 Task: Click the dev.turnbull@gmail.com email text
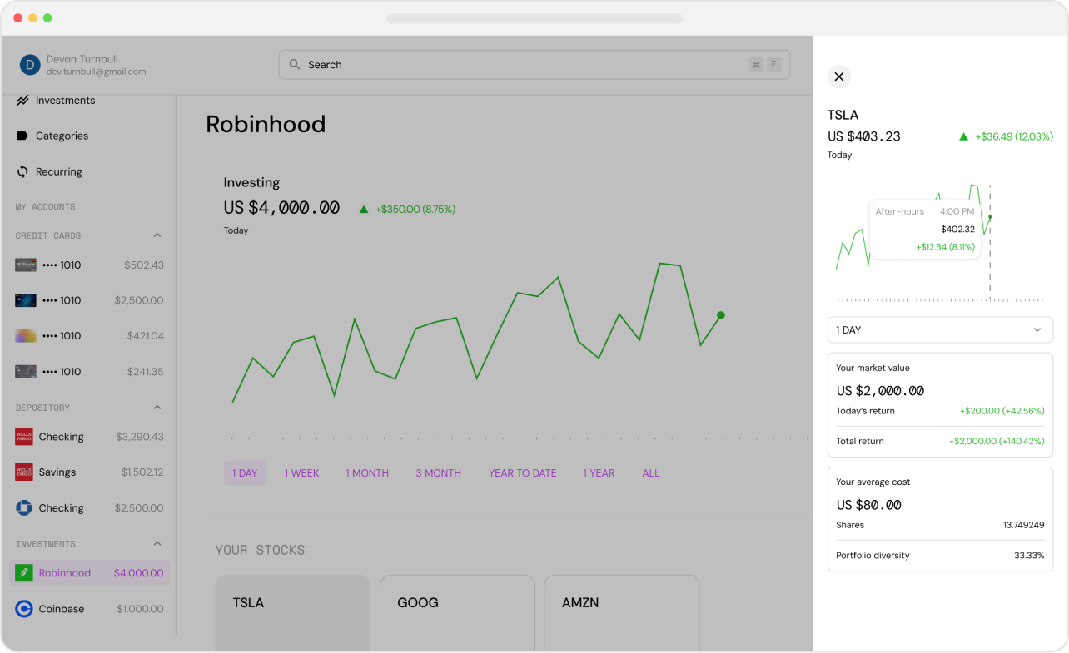(97, 72)
